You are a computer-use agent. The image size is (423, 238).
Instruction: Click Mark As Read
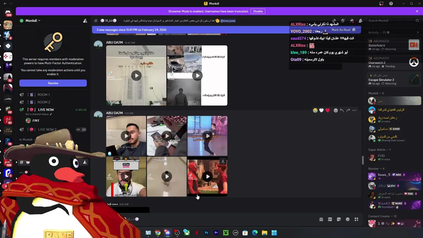coord(343,30)
